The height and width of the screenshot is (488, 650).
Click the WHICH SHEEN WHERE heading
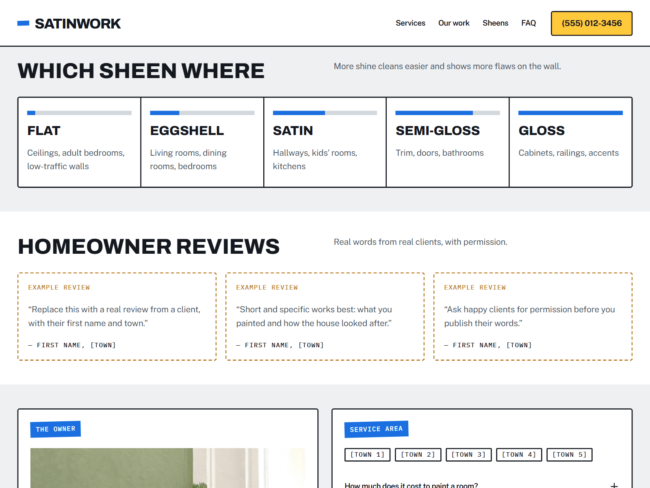[x=141, y=71]
